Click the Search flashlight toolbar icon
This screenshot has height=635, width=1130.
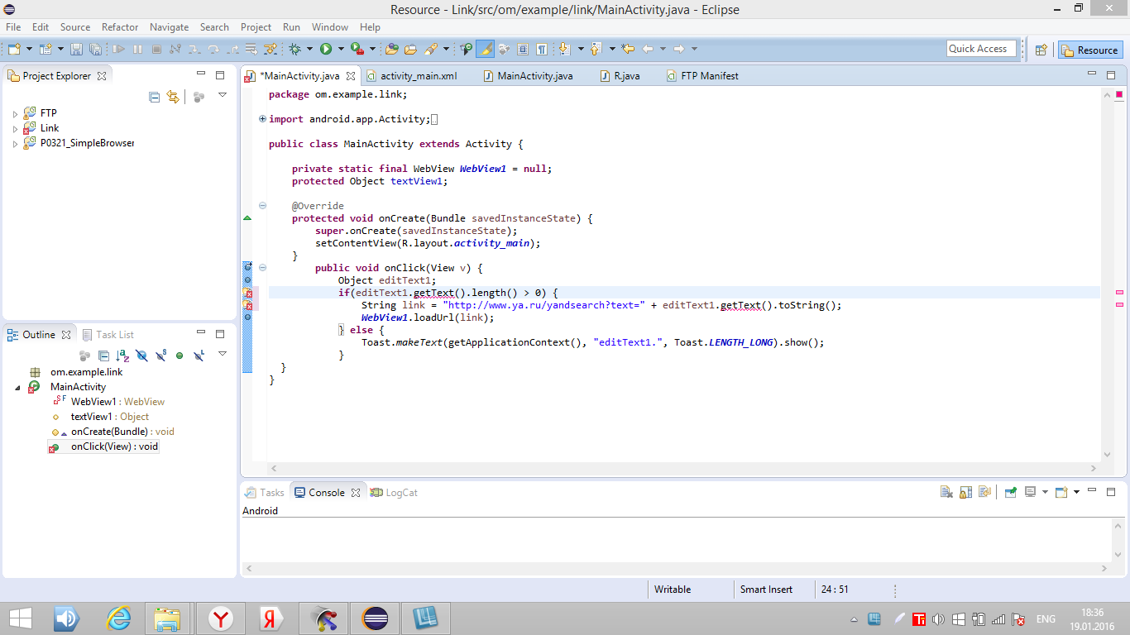pos(431,50)
